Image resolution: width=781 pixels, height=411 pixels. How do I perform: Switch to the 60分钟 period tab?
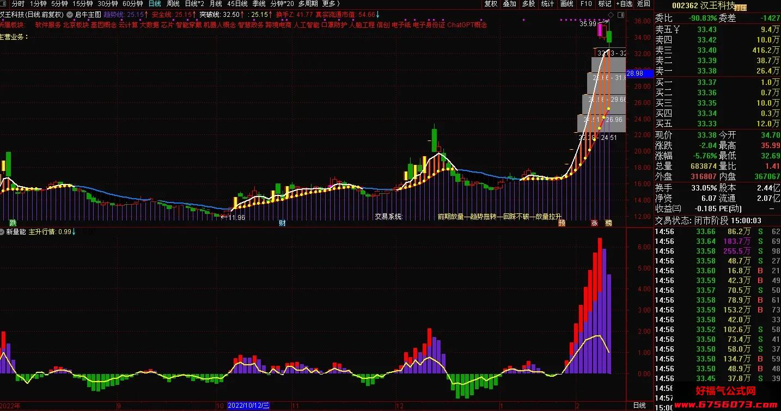pos(132,4)
